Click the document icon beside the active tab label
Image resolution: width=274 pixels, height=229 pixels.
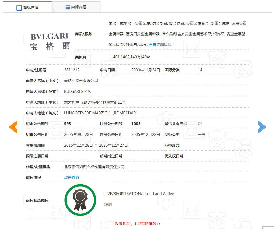[19, 7]
